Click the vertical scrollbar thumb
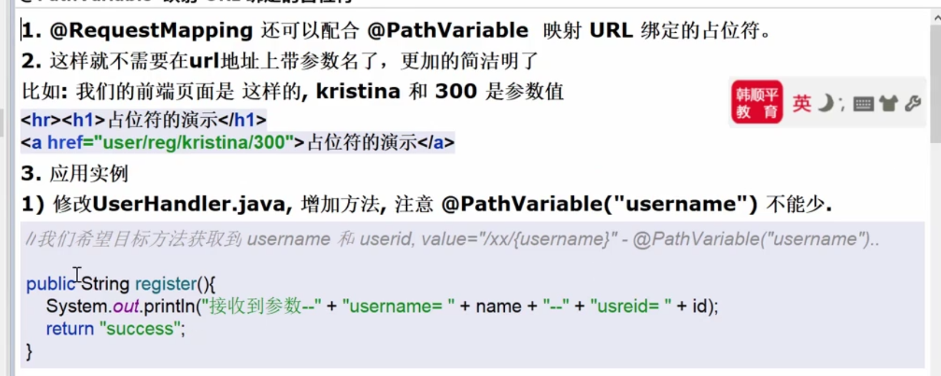 [935, 84]
